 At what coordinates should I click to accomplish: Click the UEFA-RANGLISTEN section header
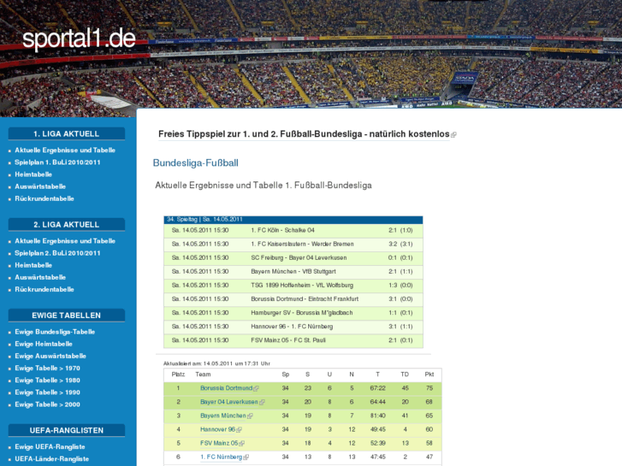pos(66,430)
